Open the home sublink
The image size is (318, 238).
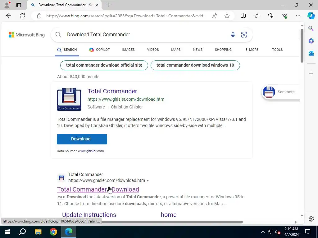(x=169, y=215)
